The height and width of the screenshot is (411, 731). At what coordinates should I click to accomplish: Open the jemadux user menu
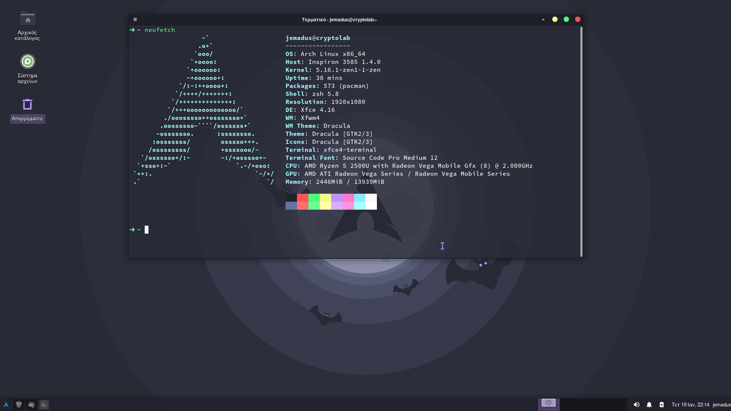pos(721,405)
